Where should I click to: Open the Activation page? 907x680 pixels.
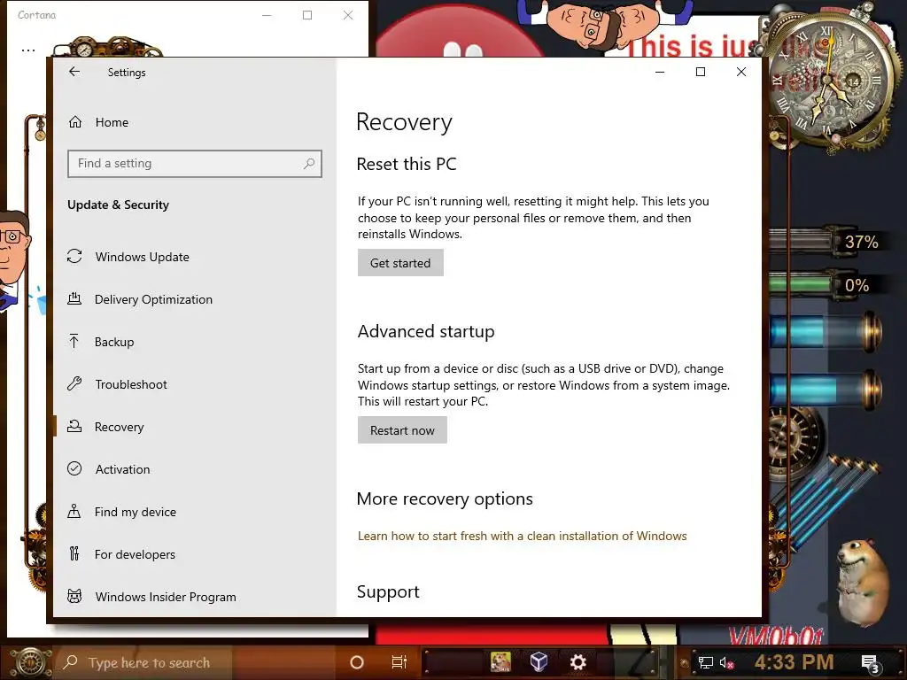(194, 469)
